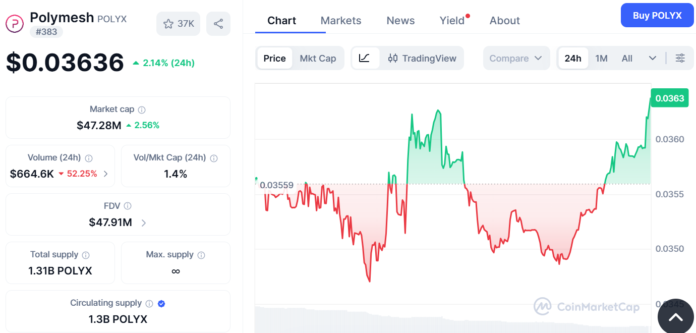Add Polymesh to watchlist via star button

179,24
